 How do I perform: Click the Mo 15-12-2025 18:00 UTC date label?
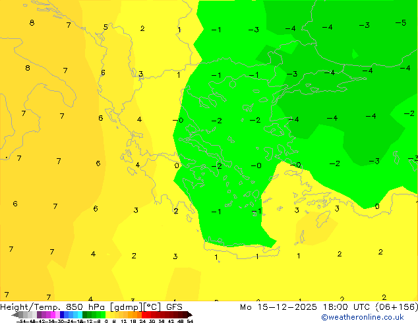coord(305,307)
